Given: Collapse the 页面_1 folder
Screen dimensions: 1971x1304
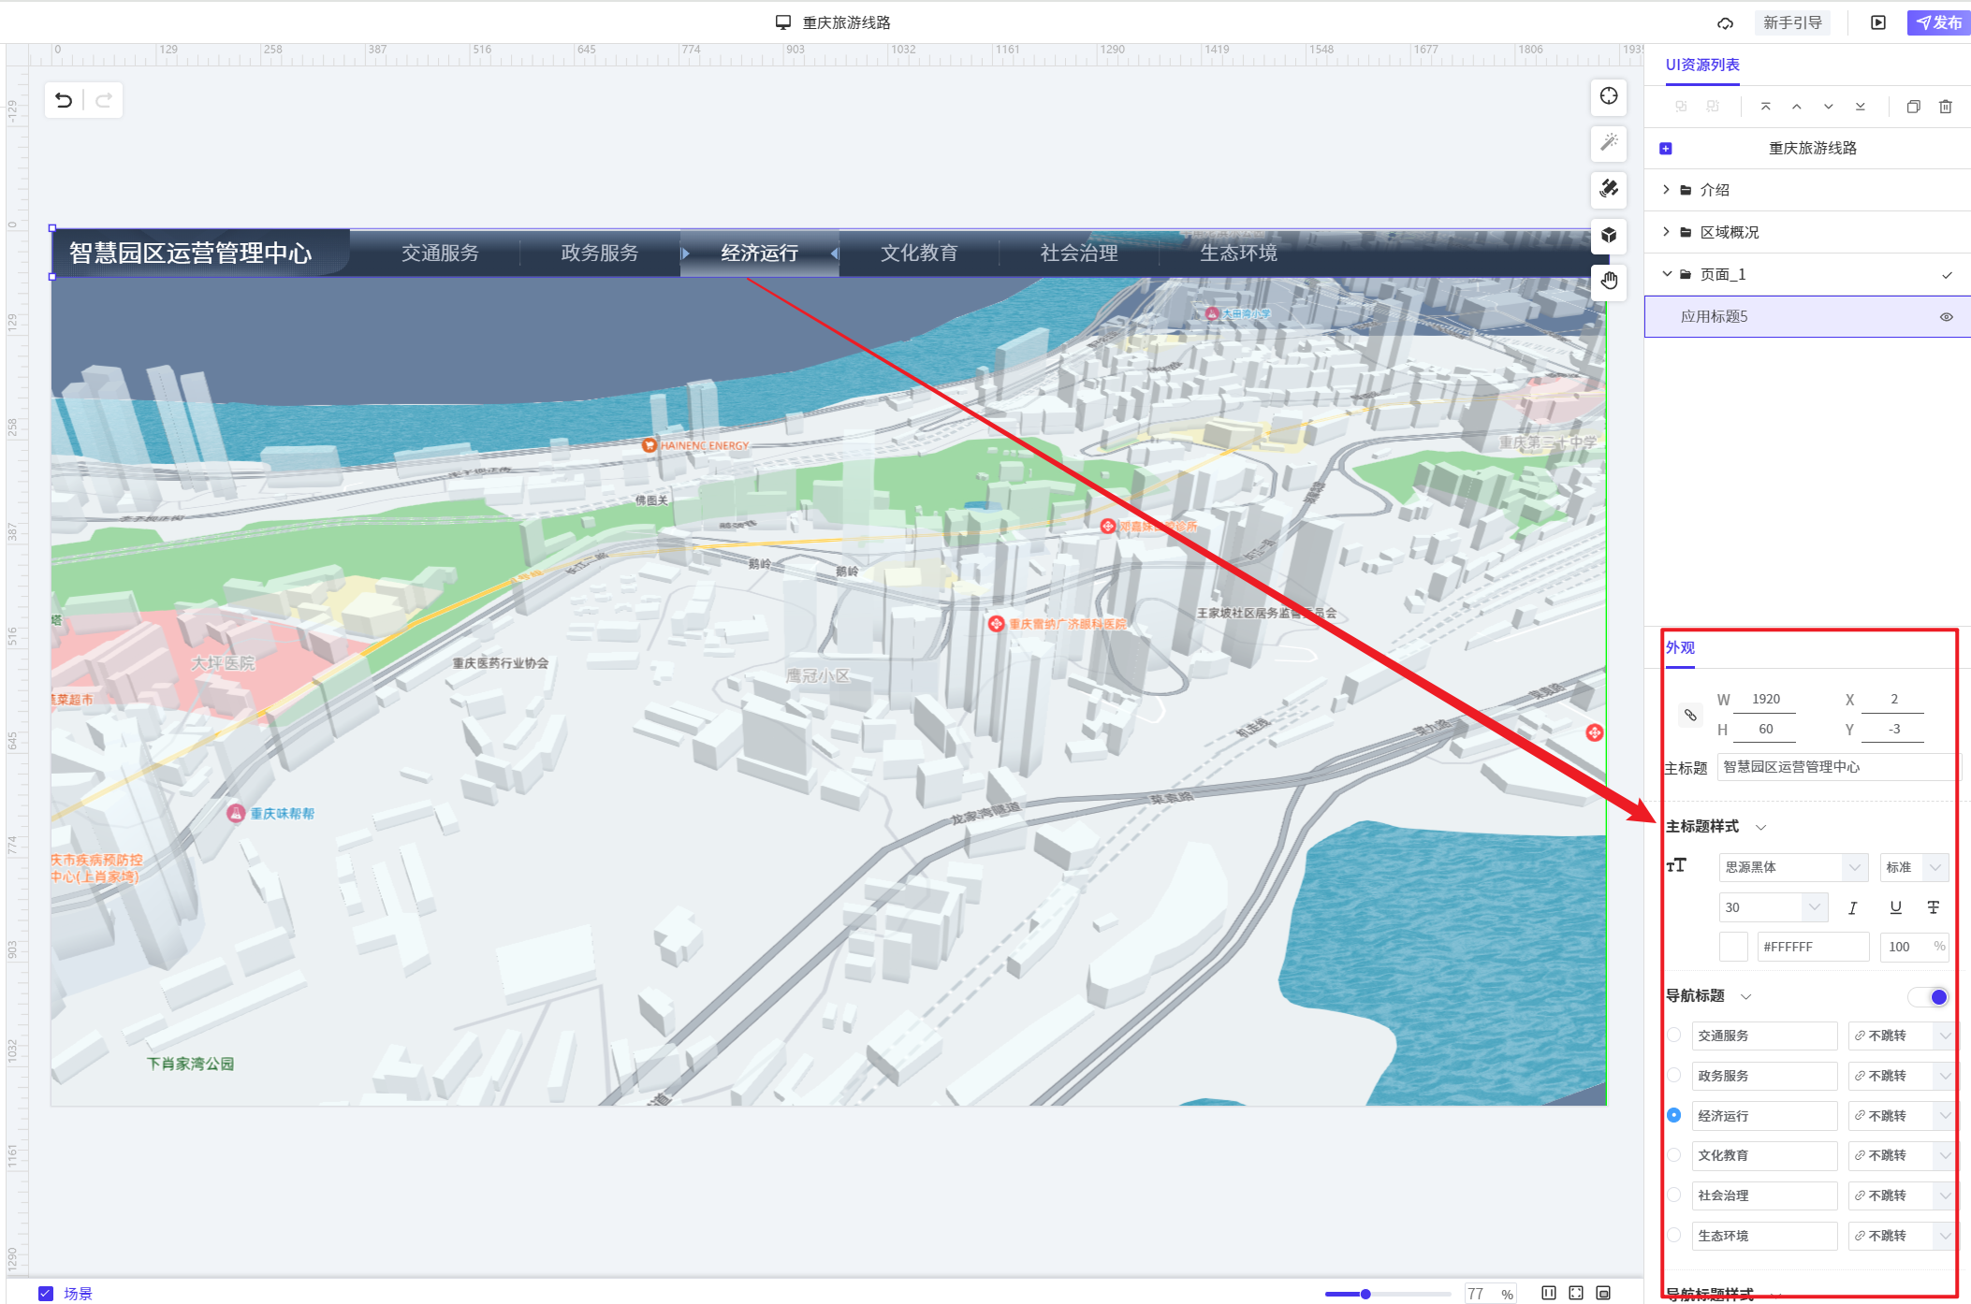Looking at the screenshot, I should tap(1666, 274).
